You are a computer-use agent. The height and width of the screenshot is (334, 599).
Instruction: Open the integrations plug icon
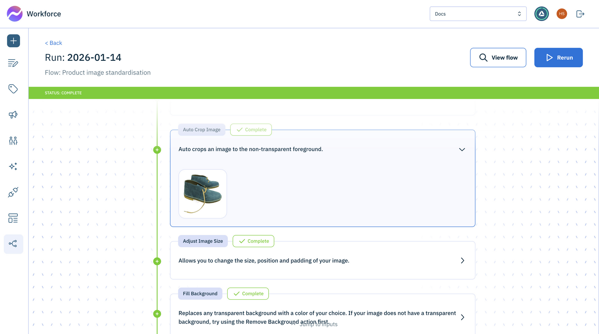coord(13,192)
